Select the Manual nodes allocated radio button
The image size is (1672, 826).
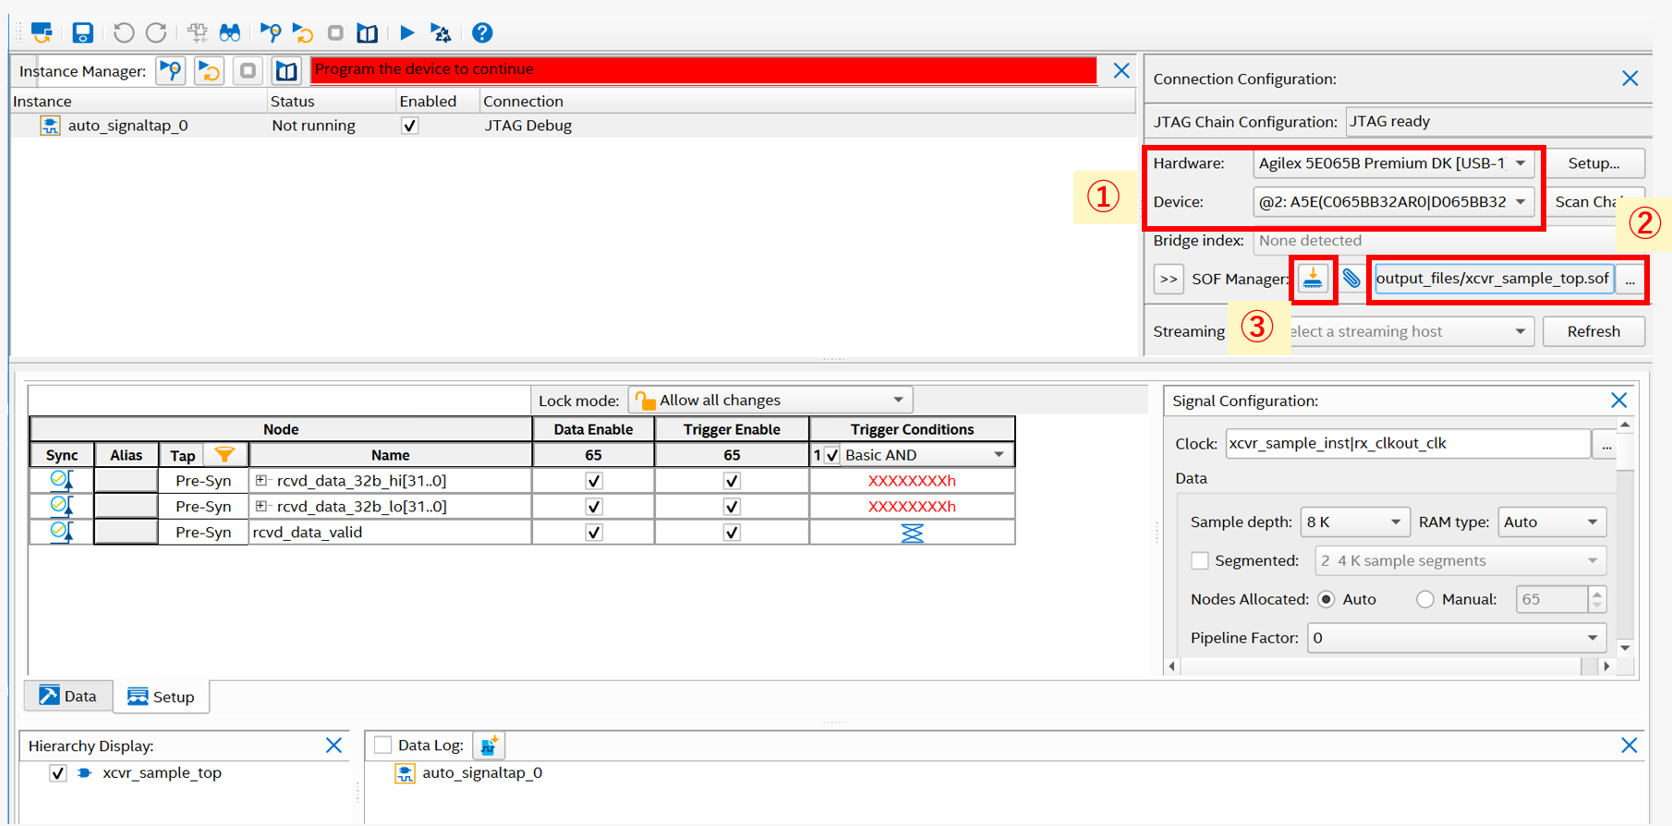click(1425, 600)
